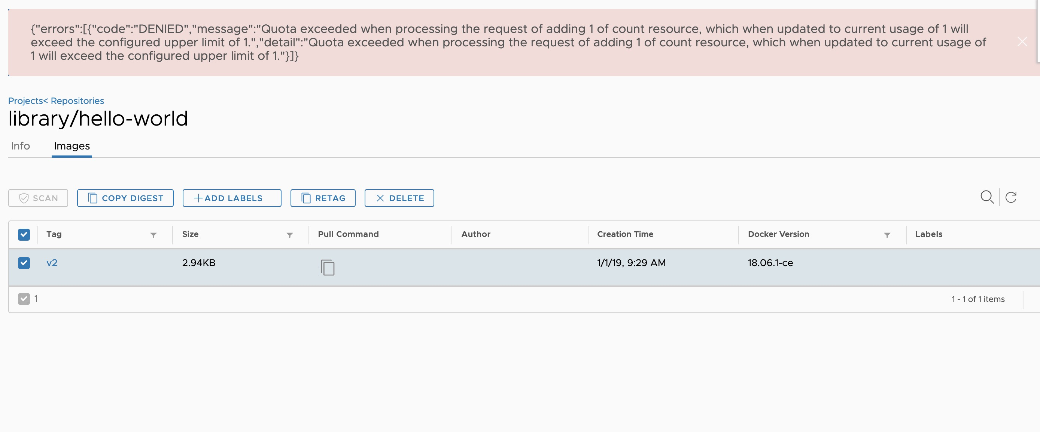Sort by the Creation Time column header
Image resolution: width=1040 pixels, height=432 pixels.
(x=625, y=234)
